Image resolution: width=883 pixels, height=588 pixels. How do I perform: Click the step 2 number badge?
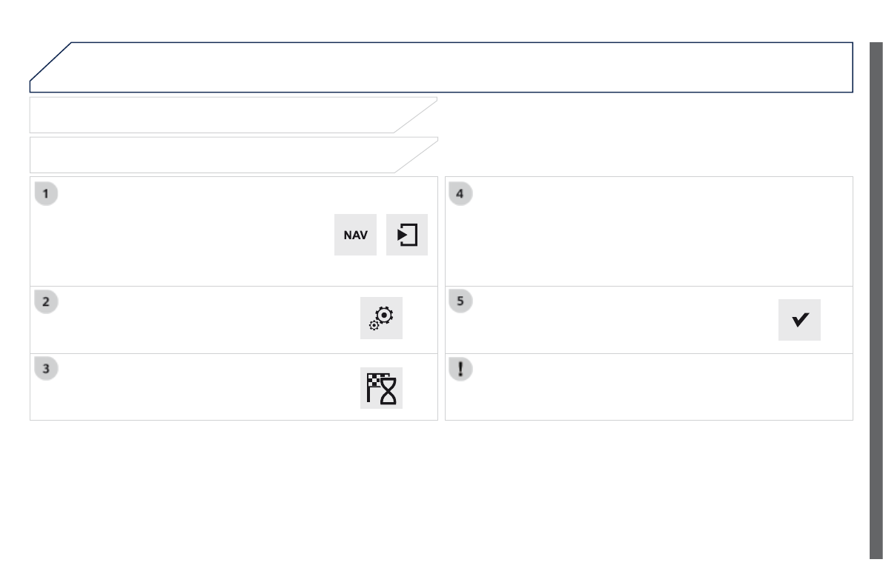(46, 302)
